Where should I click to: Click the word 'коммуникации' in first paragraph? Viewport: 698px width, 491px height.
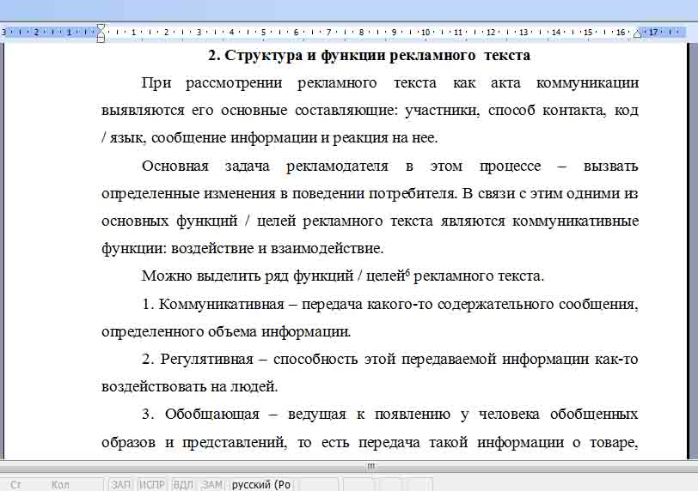pyautogui.click(x=587, y=83)
